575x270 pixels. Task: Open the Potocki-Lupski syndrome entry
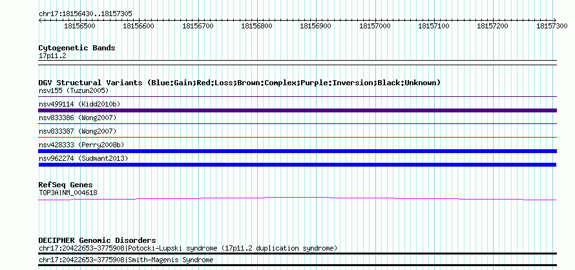pyautogui.click(x=188, y=248)
